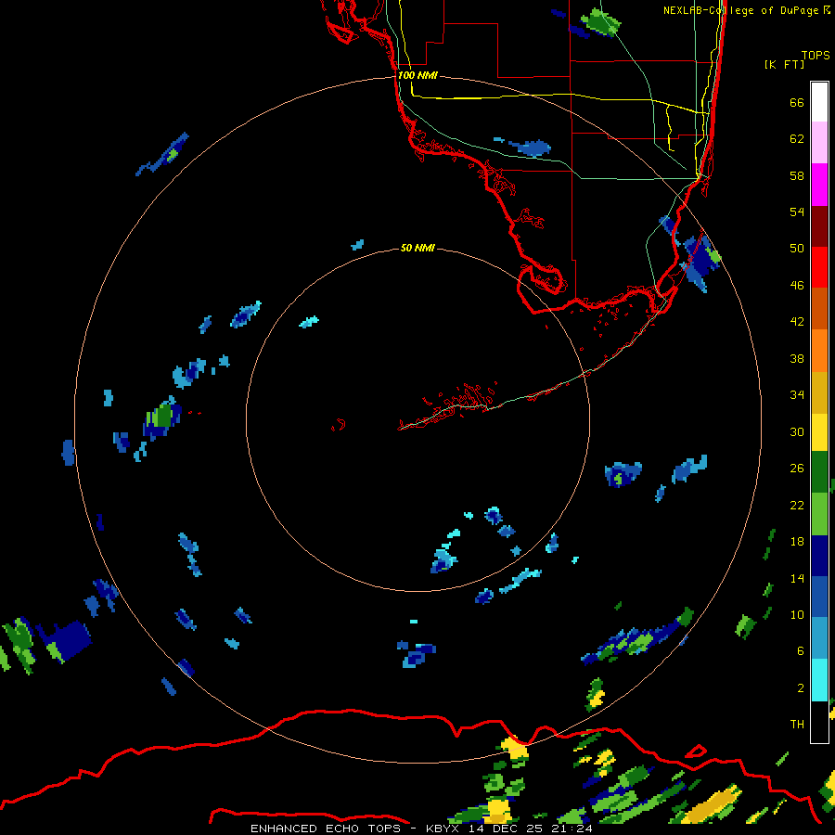Pick the burnt orange legend swatch near 42
Image resolution: width=835 pixels, height=835 pixels.
pos(819,309)
